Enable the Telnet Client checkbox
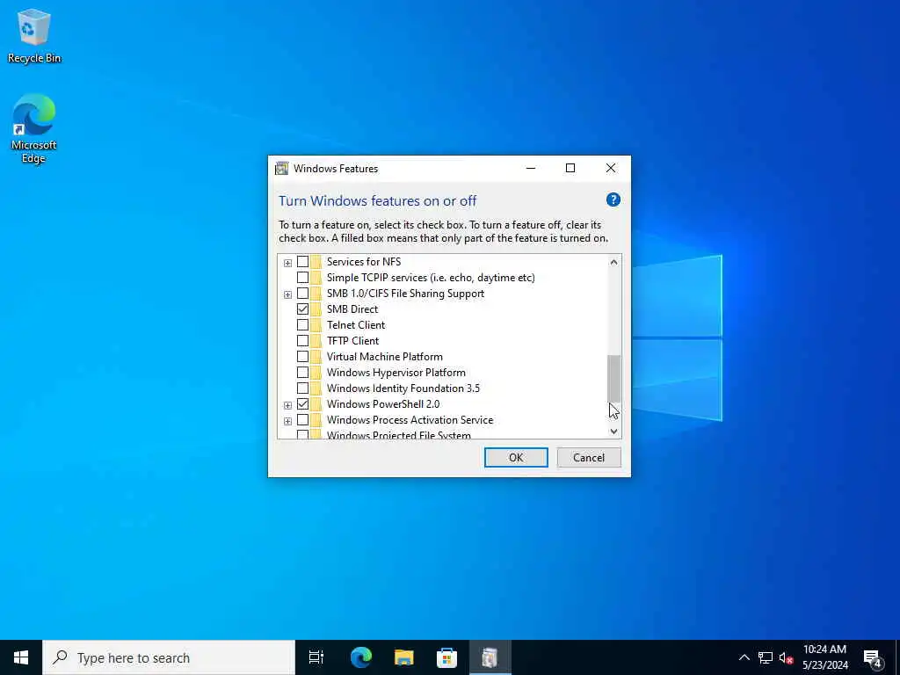The width and height of the screenshot is (900, 675). (302, 325)
